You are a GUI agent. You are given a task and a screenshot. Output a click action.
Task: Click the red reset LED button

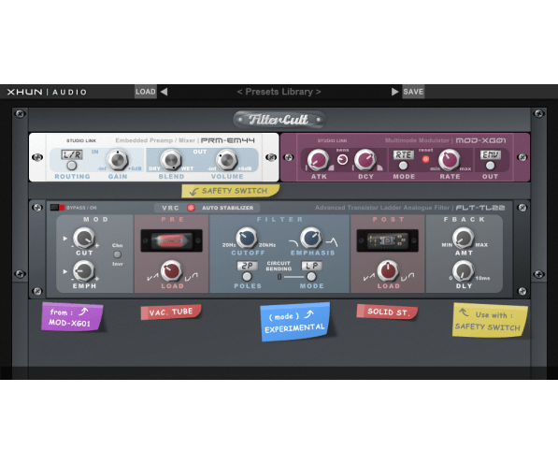[425, 159]
